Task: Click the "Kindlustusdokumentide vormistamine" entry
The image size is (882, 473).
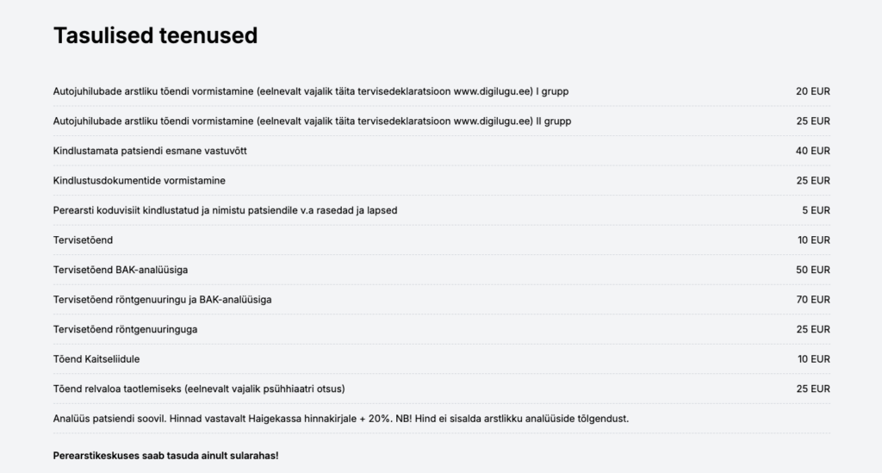Action: tap(140, 181)
